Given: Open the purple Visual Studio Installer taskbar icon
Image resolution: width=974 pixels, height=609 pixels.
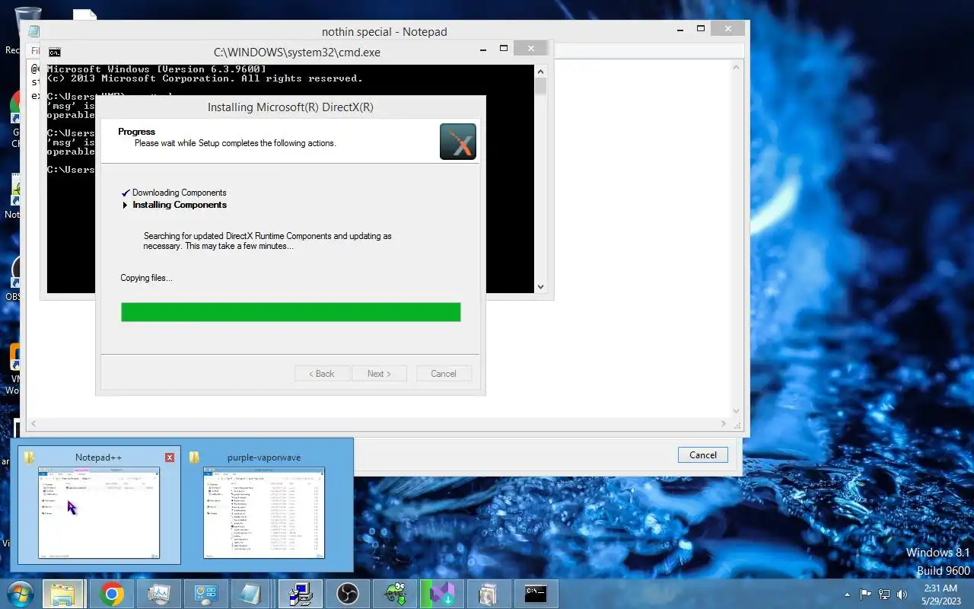Looking at the screenshot, I should [x=442, y=594].
